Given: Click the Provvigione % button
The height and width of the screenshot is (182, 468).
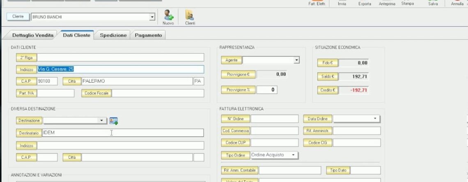Looking at the screenshot, I should coord(238,90).
